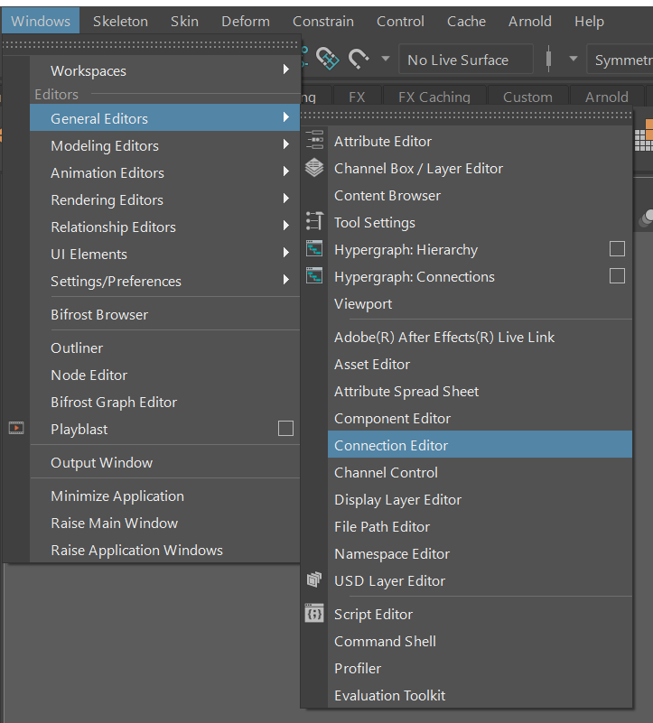The height and width of the screenshot is (723, 653).
Task: Open Hypergraph: Hierarchy option box
Action: (617, 249)
